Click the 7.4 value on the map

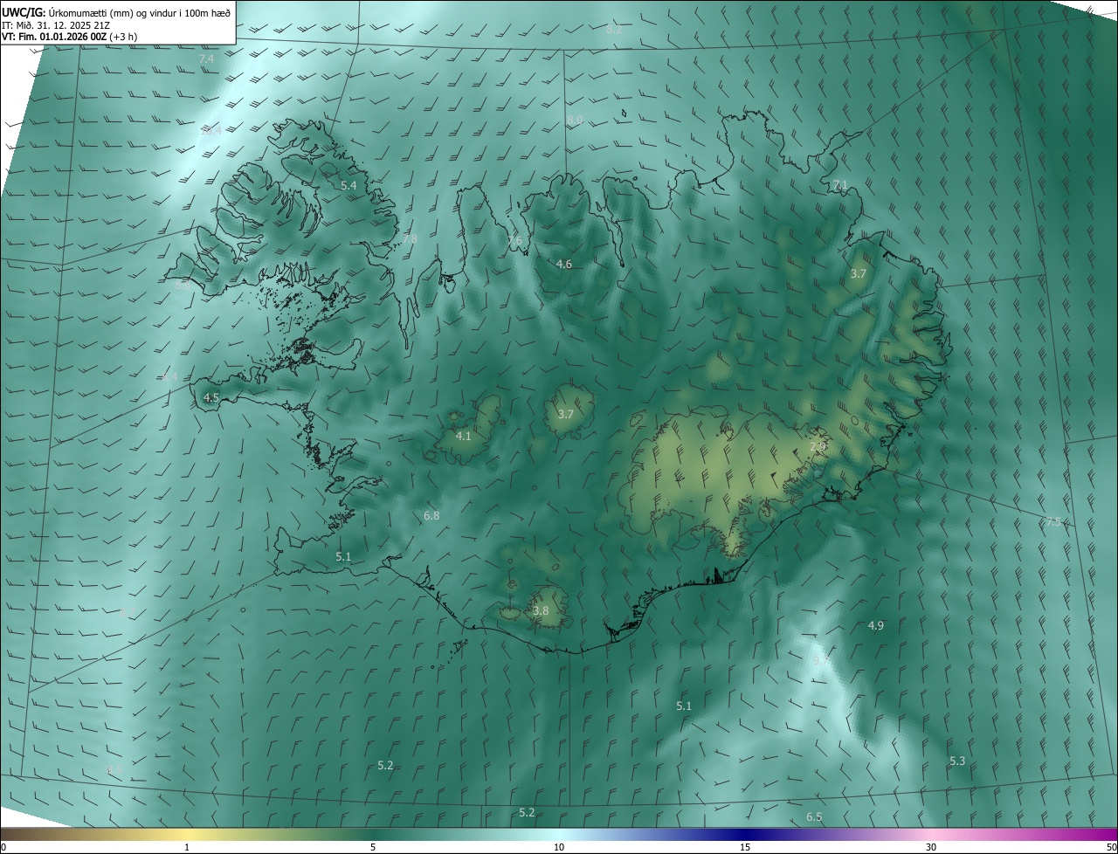coord(206,59)
